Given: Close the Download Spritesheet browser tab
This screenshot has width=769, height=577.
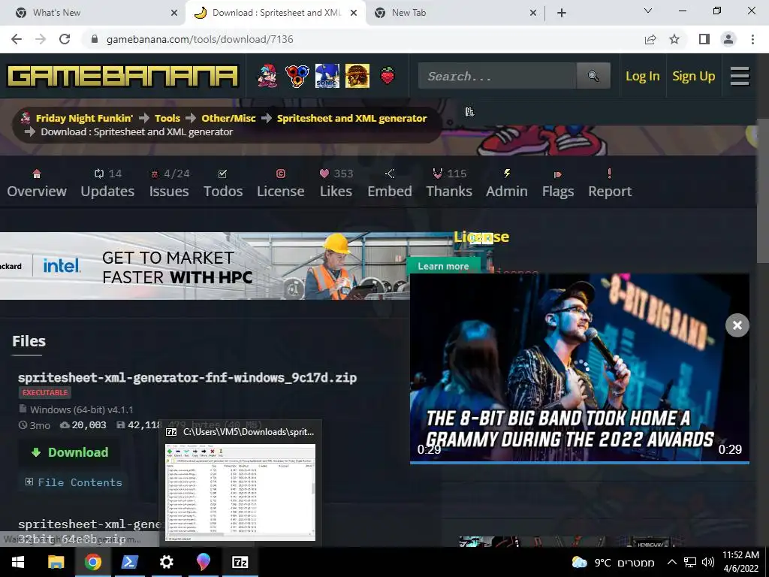Looking at the screenshot, I should coord(354,13).
